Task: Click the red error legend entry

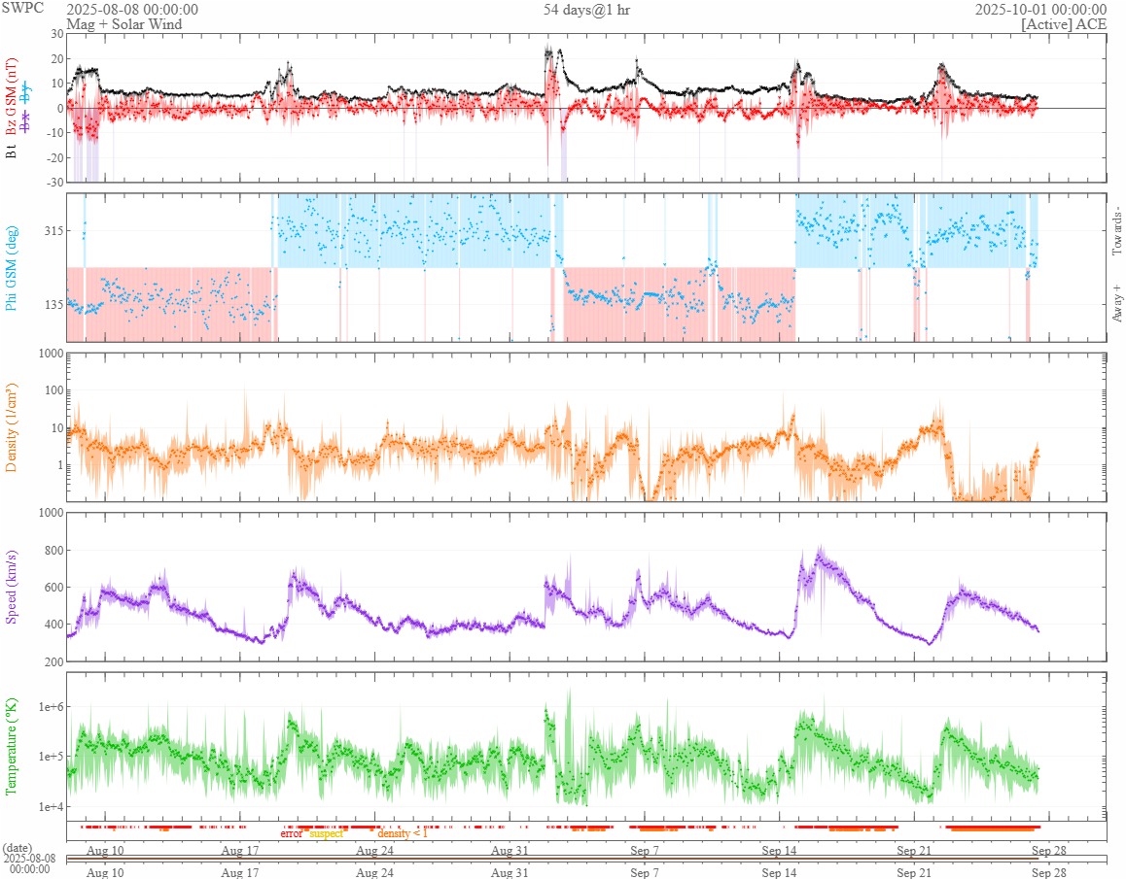Action: point(291,833)
